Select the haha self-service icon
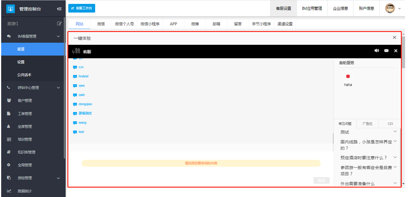Image resolution: width=409 pixels, height=197 pixels. pyautogui.click(x=348, y=77)
